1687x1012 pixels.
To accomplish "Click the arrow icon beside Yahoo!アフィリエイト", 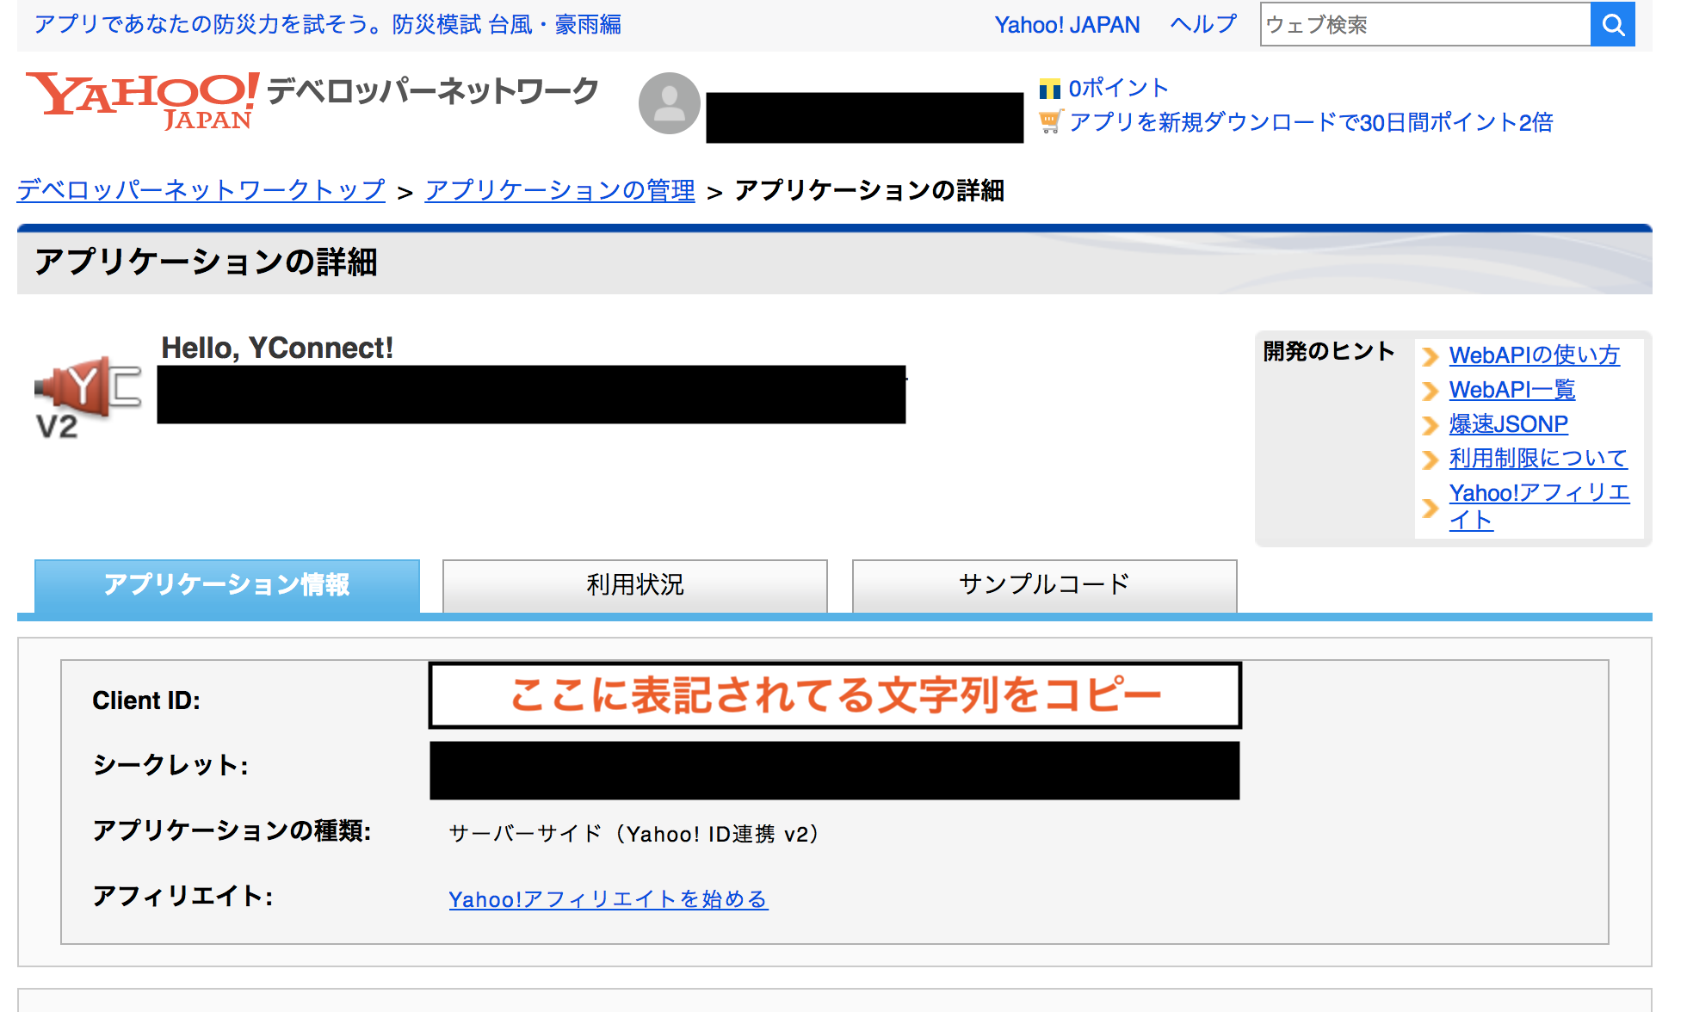I will (x=1430, y=508).
